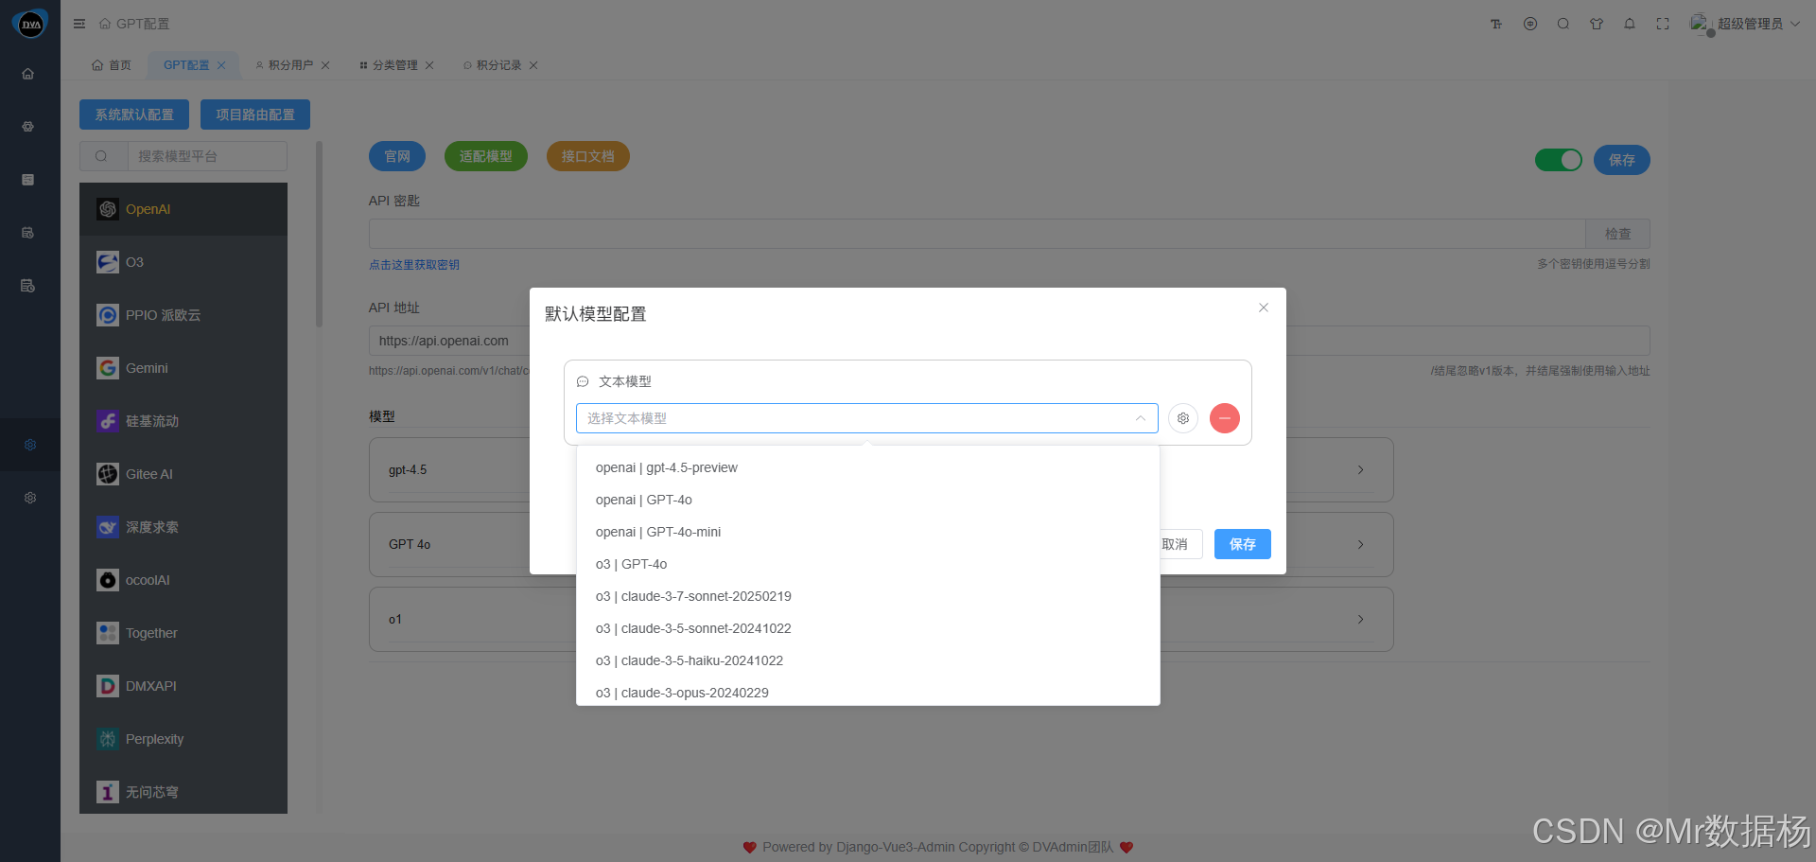Screen dimensions: 1816x862
Task: Switch to the 分类管理 tab
Action: tap(395, 65)
